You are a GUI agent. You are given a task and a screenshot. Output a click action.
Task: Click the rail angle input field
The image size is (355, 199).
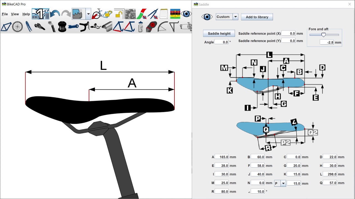258,191
